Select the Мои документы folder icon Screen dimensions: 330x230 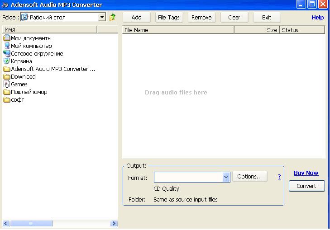(6, 38)
